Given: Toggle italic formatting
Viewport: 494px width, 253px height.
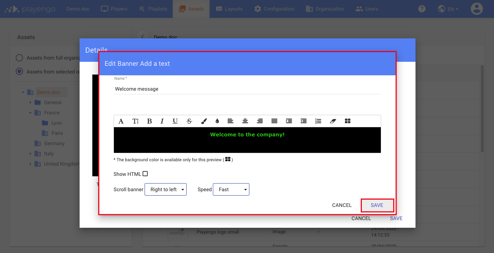Looking at the screenshot, I should [162, 121].
